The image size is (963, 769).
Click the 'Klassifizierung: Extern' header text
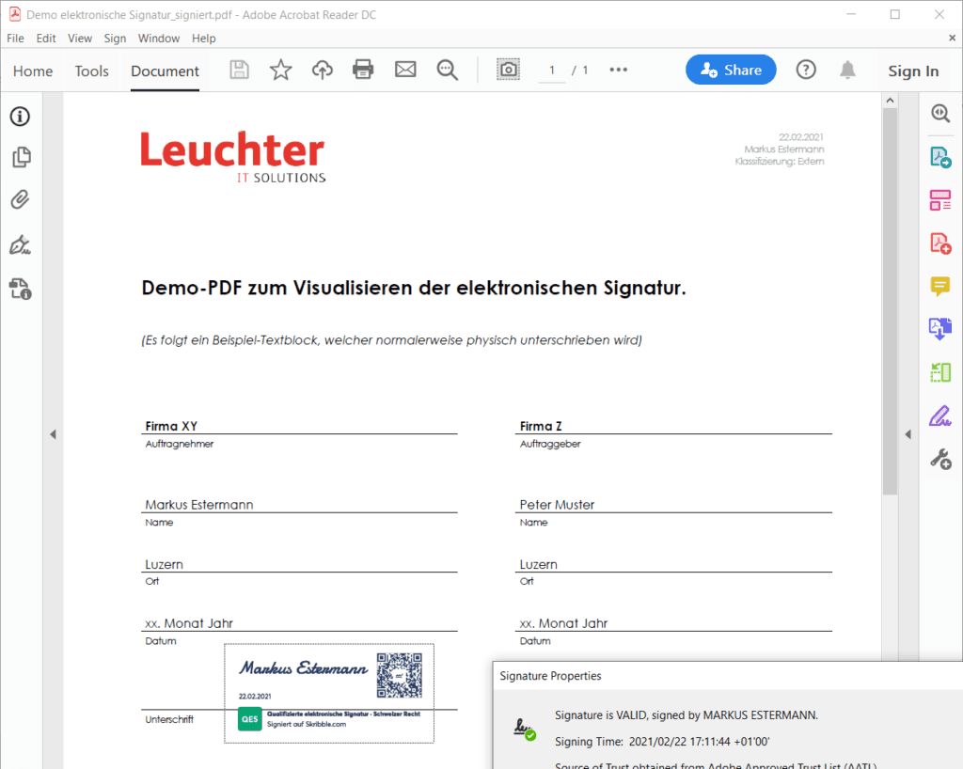780,162
